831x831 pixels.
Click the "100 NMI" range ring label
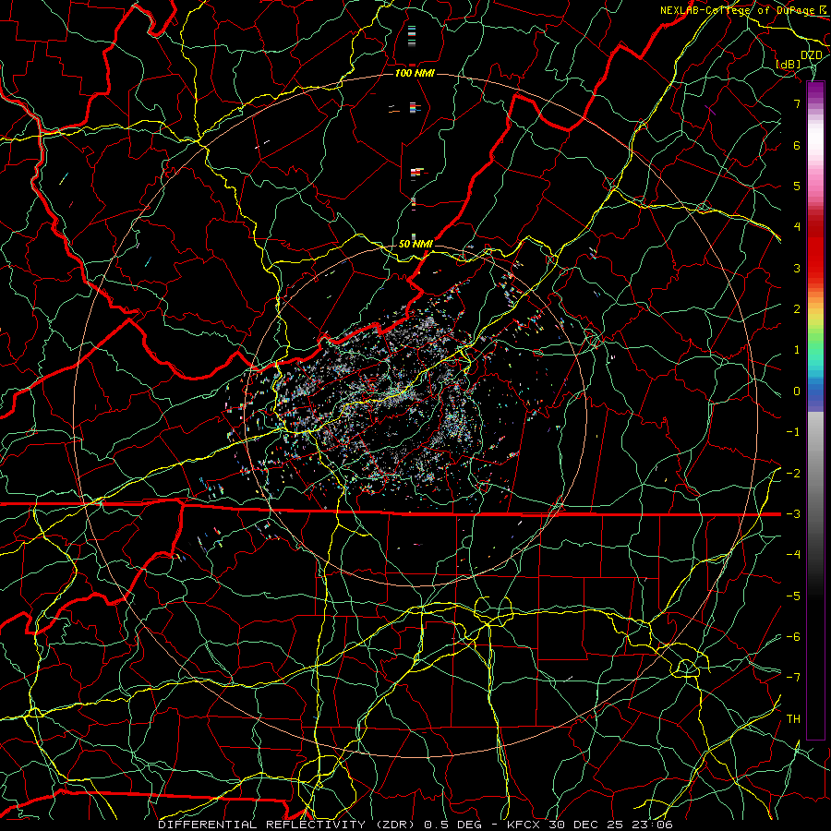click(415, 73)
